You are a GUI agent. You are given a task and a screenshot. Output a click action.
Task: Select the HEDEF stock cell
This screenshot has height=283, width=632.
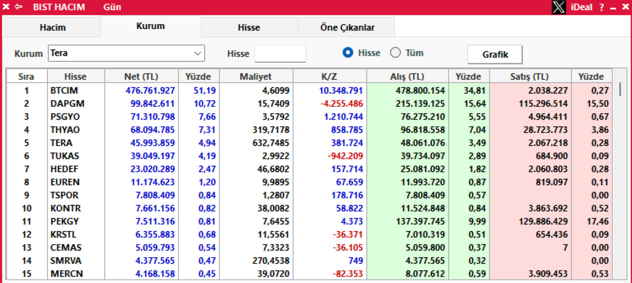76,169
